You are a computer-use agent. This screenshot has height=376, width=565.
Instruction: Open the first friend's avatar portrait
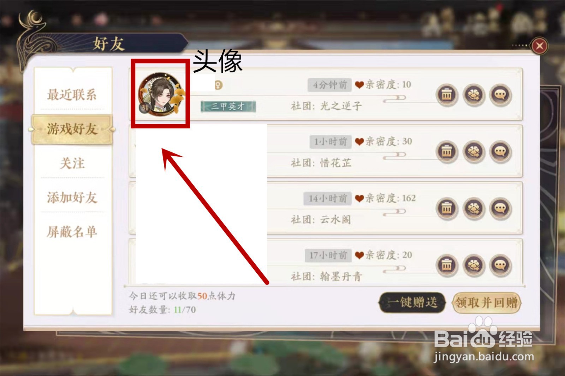point(161,94)
